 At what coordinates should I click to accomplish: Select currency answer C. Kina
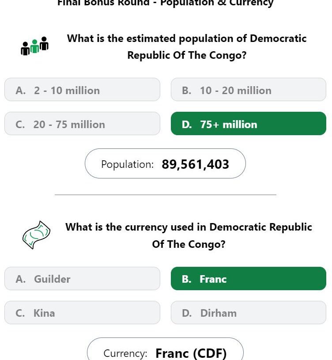click(82, 312)
